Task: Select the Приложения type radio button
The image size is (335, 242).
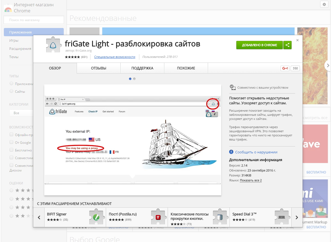Action: [x=11, y=83]
